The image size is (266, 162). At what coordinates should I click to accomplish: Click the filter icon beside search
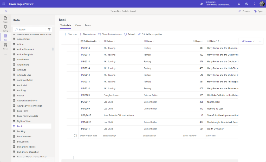49,30
